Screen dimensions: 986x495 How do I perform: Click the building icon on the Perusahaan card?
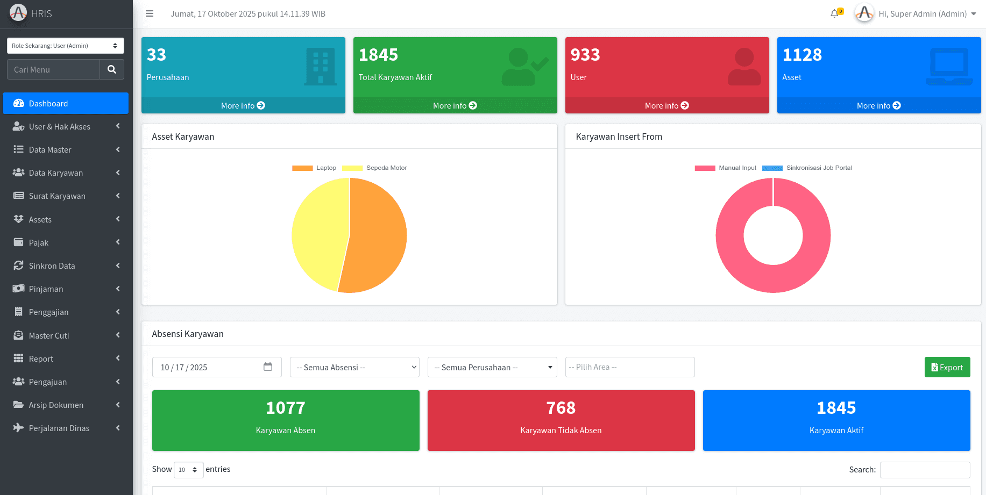click(x=321, y=67)
